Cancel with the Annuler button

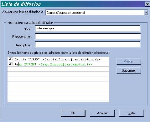pyautogui.click(x=102, y=113)
